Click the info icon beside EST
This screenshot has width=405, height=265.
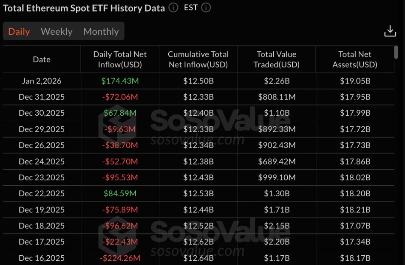click(x=206, y=8)
